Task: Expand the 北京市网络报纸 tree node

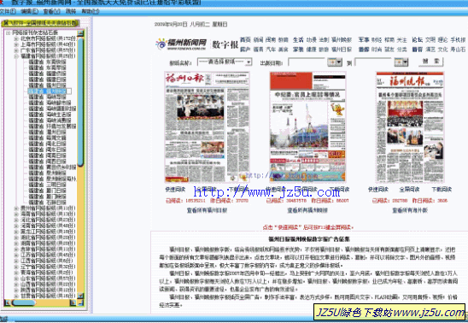Action: 16,38
